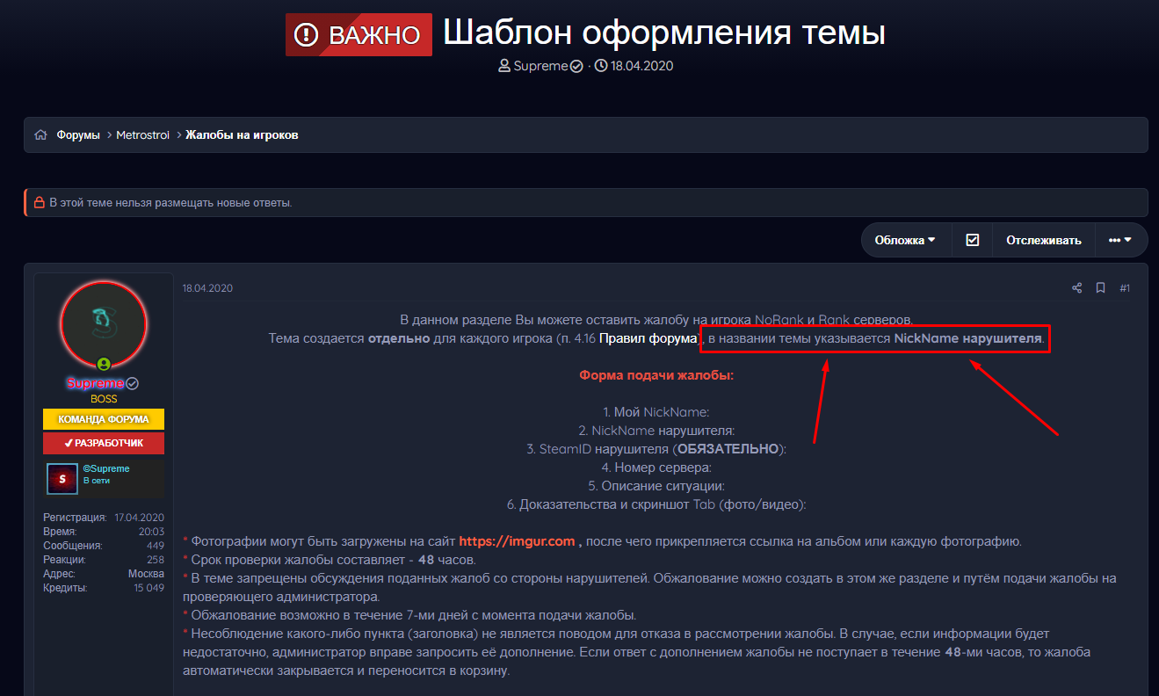Open the three-dots more options menu
This screenshot has height=696, width=1159.
[1119, 240]
